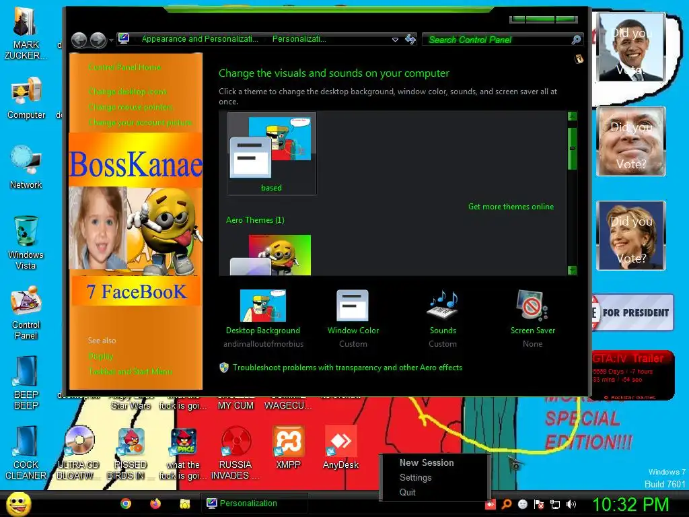Screen dimensions: 689x517
Task: Click Get more themes online
Action: pyautogui.click(x=511, y=206)
